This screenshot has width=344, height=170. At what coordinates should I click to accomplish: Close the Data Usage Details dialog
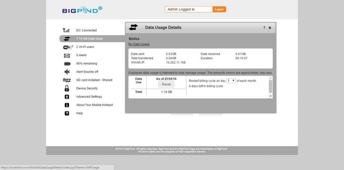tap(270, 28)
